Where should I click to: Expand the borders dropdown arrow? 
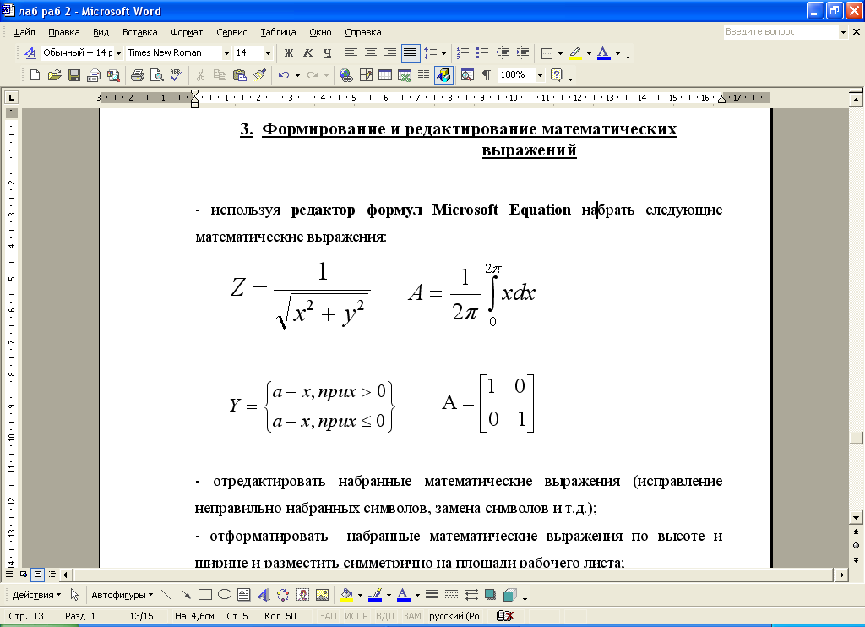coord(561,53)
